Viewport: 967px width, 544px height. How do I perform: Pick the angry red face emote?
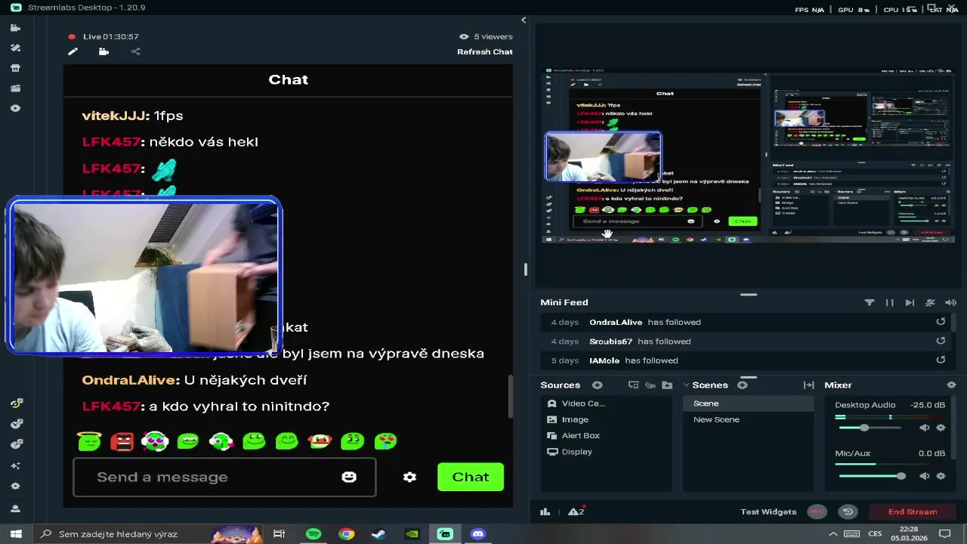pos(122,440)
